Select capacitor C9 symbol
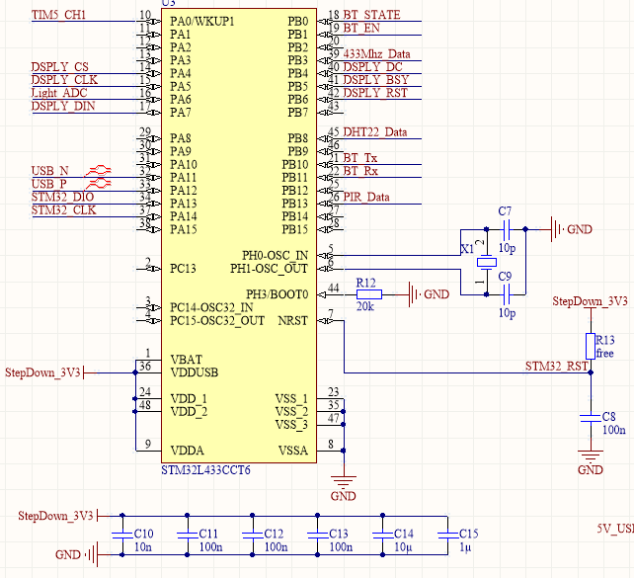 click(507, 294)
